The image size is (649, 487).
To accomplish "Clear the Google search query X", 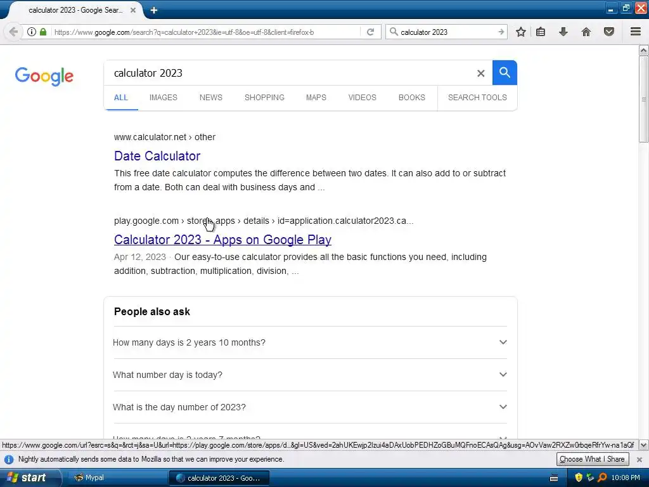I will coord(480,74).
